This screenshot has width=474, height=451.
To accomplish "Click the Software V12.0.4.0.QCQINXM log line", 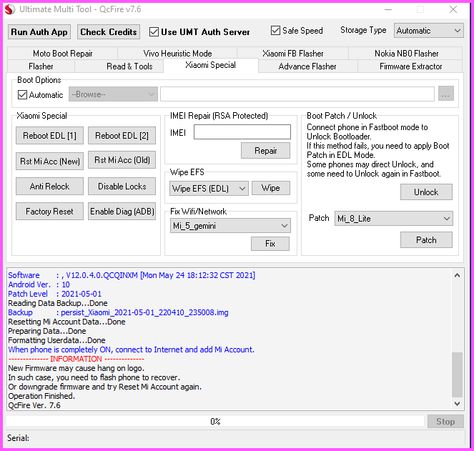I will coord(132,275).
